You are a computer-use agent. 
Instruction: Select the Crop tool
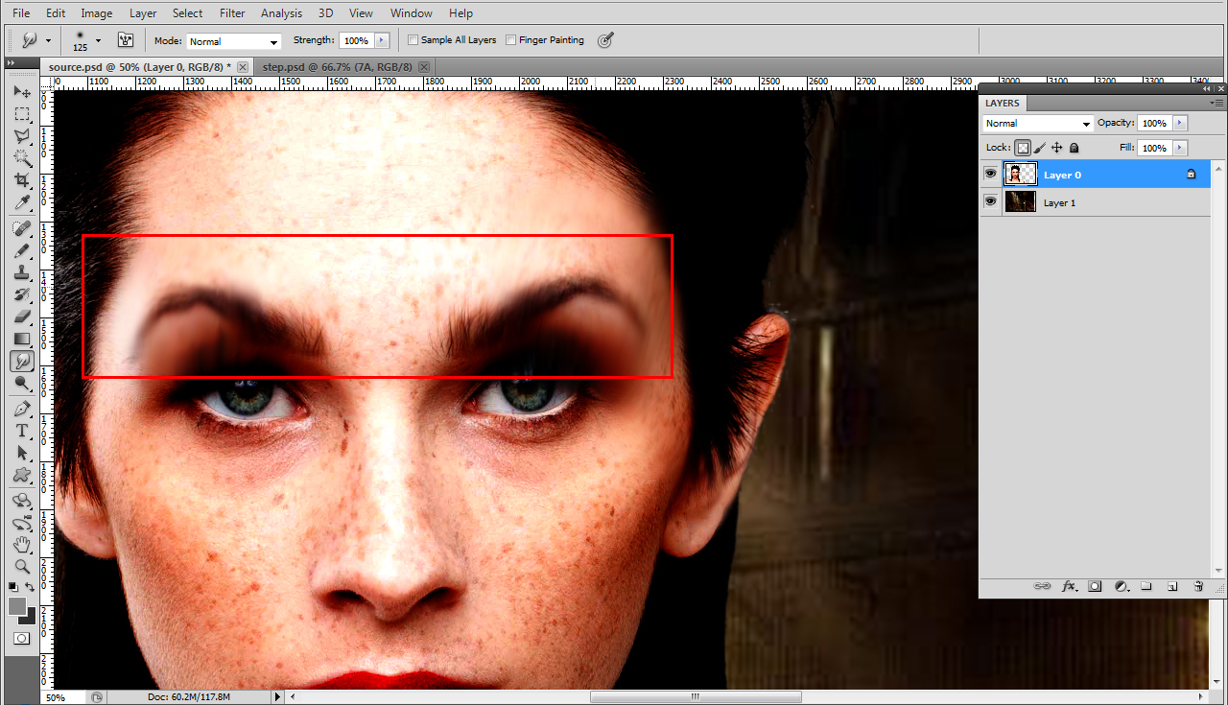[x=21, y=179]
